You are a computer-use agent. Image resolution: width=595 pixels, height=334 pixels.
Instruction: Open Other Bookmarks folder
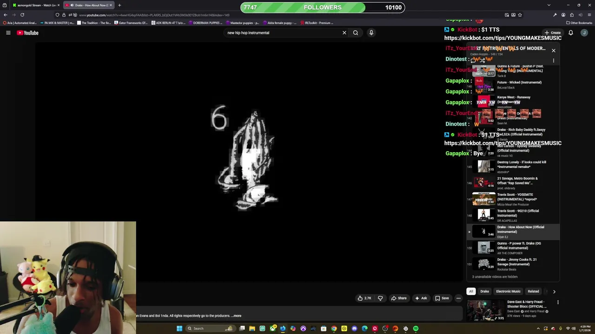tap(579, 23)
